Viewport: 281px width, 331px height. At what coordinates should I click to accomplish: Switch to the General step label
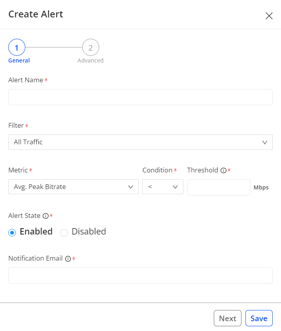[x=19, y=61]
